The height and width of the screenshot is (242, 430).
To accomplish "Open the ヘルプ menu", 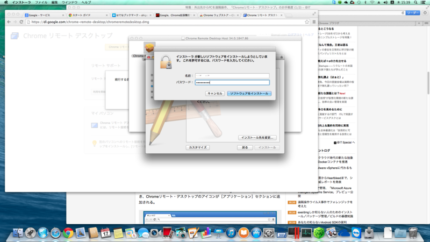I will [x=86, y=2].
